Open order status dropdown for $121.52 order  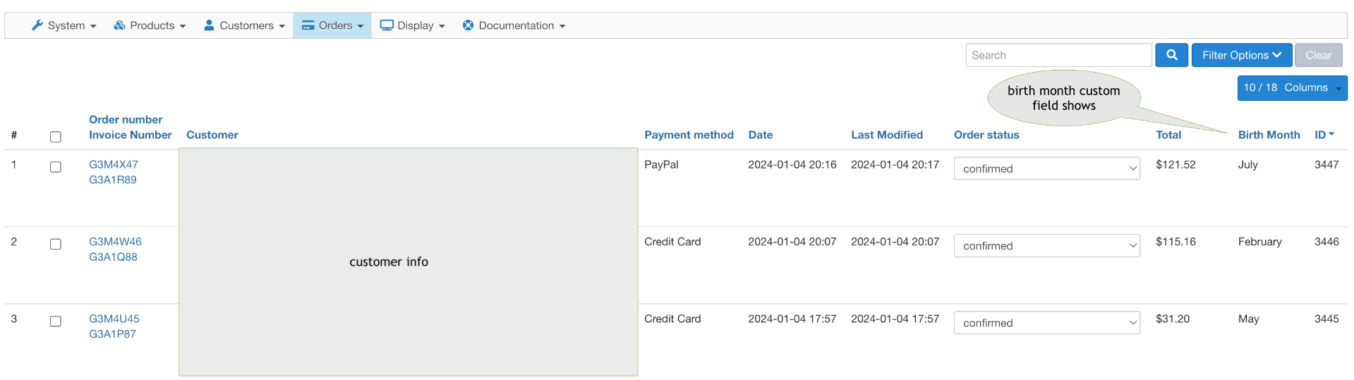pyautogui.click(x=1046, y=168)
